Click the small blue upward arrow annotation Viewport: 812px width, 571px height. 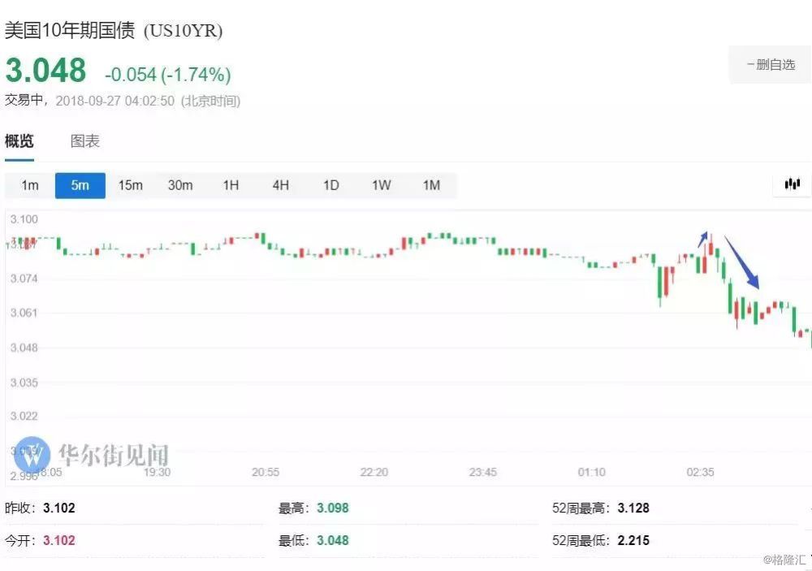coord(703,237)
